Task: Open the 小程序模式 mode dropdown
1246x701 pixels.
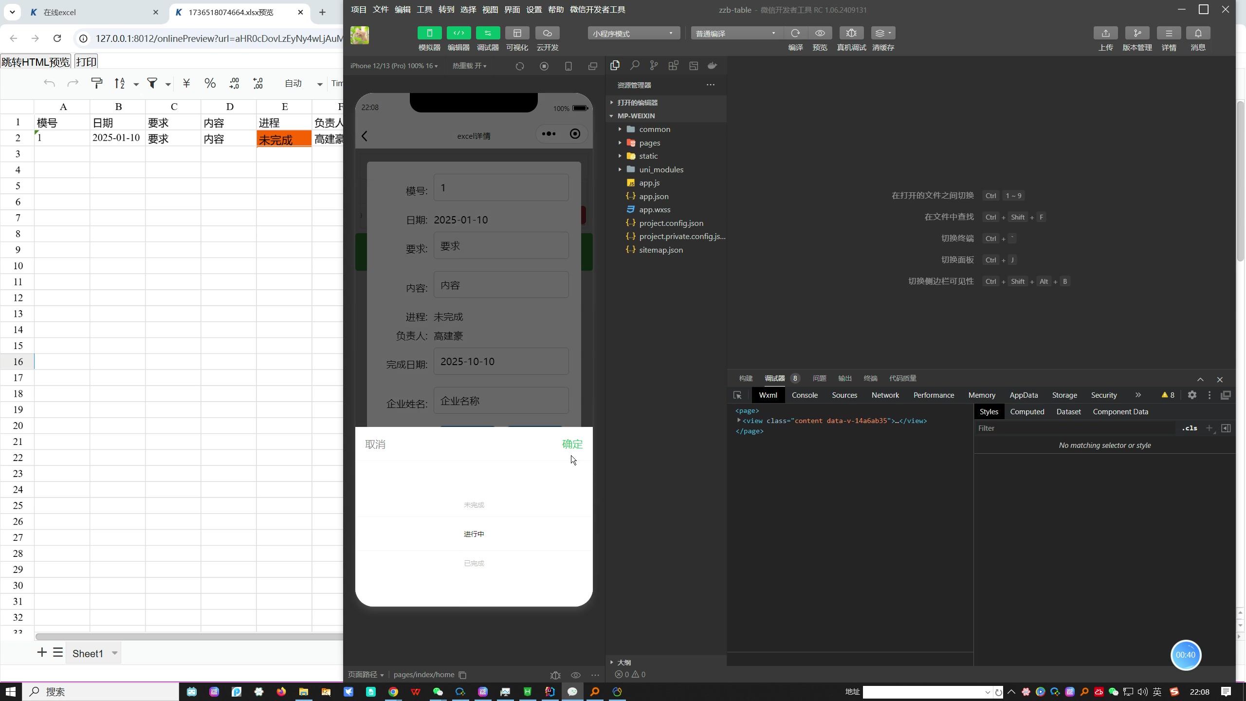Action: [x=633, y=33]
